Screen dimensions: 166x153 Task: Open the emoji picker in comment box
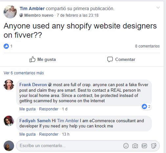click(126, 146)
